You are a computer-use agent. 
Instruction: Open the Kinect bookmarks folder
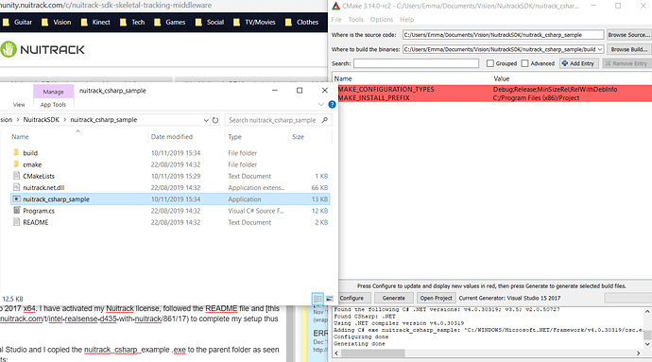[95, 22]
